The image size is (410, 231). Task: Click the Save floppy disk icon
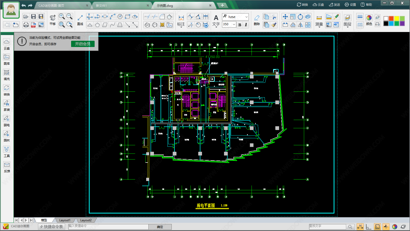33,17
